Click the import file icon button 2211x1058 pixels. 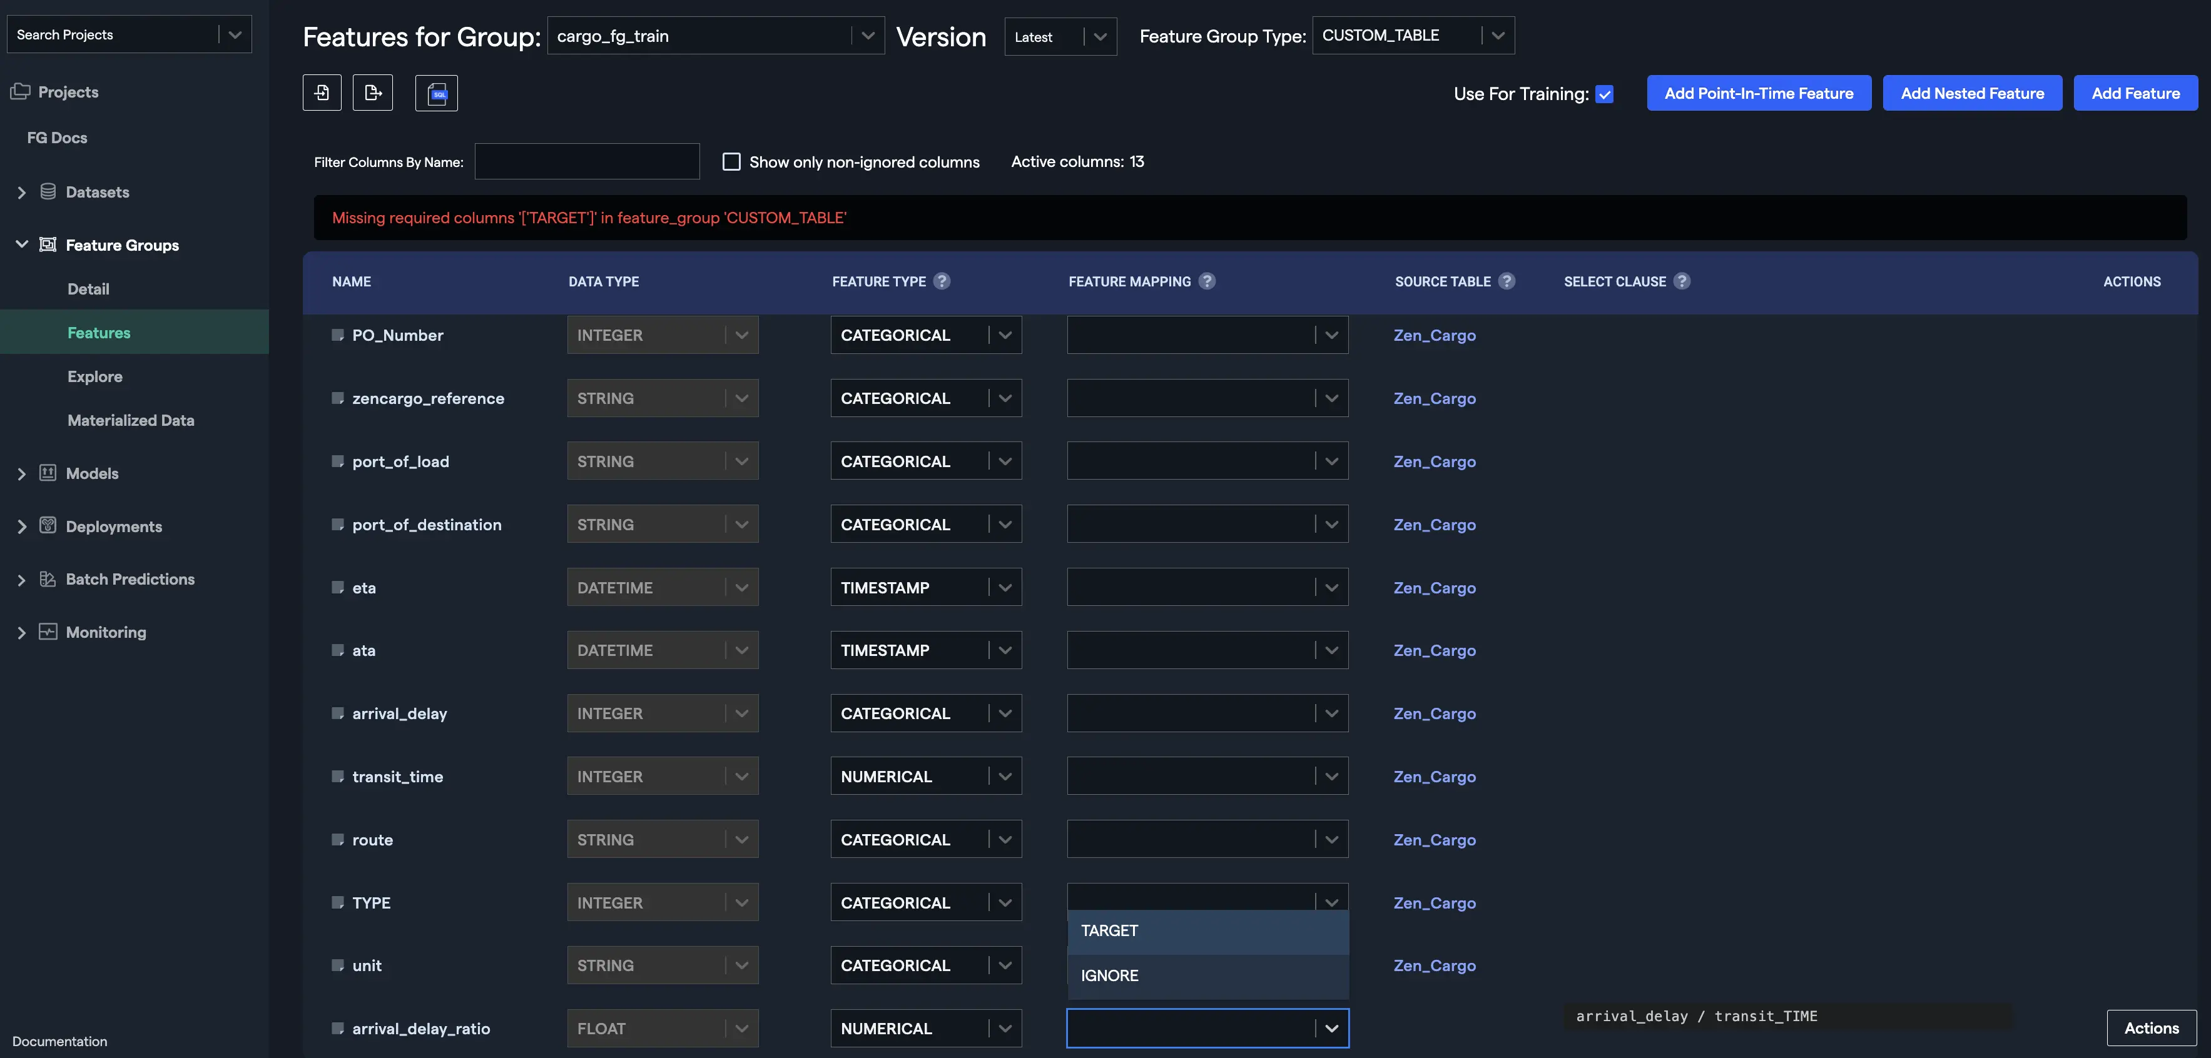tap(322, 93)
